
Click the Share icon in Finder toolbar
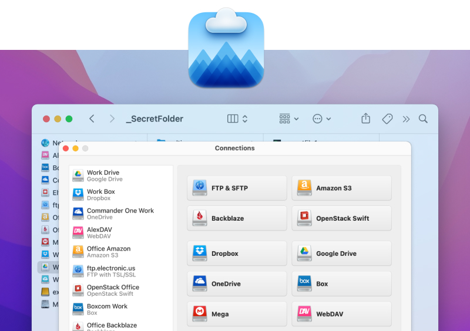tap(365, 119)
